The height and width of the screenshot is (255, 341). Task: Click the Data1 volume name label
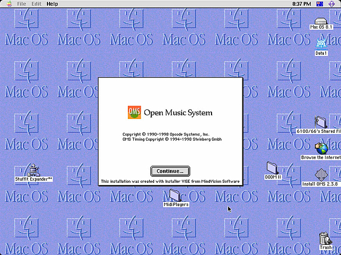[x=321, y=53]
